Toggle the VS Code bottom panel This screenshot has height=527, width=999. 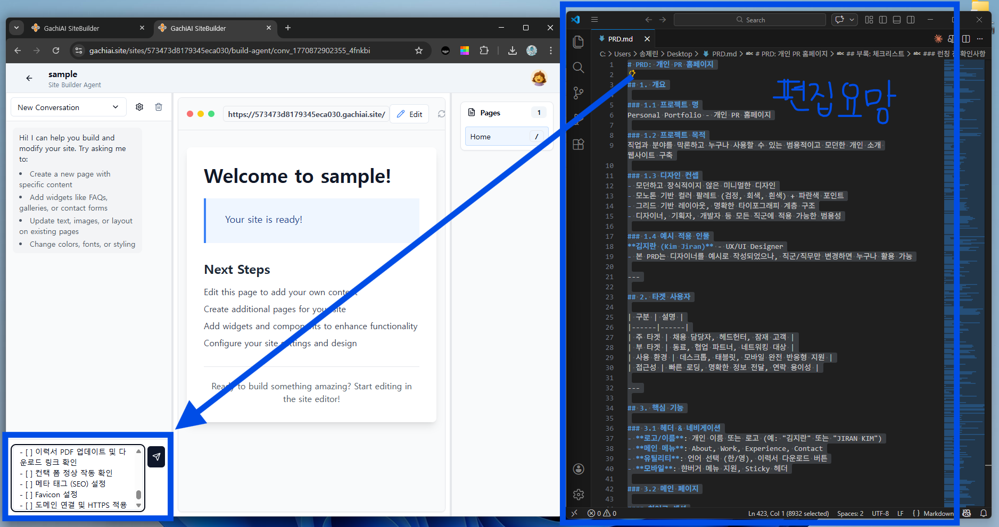pyautogui.click(x=897, y=20)
